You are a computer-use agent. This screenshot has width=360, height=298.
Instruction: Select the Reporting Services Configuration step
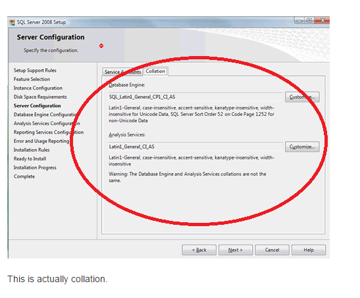[49, 133]
